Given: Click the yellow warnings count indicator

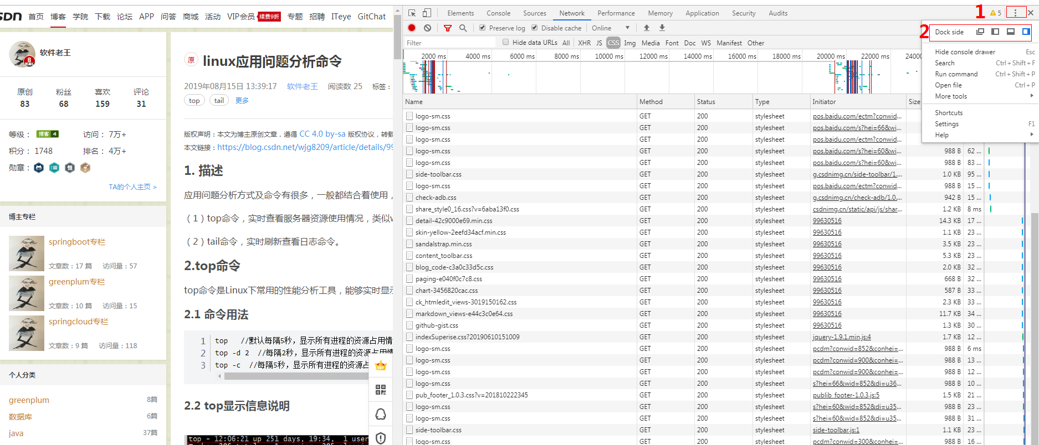Looking at the screenshot, I should pos(996,13).
